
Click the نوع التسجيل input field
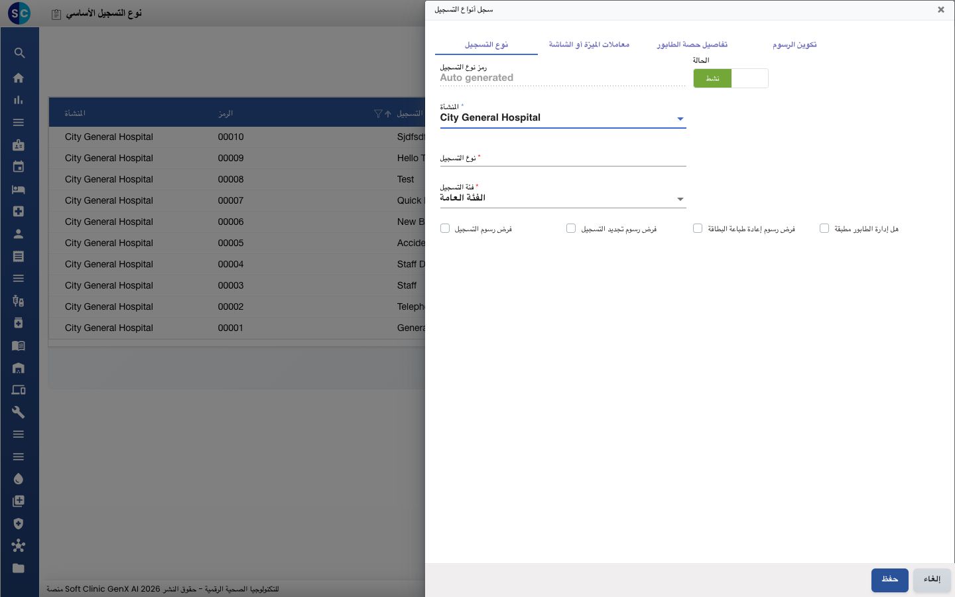point(563,158)
